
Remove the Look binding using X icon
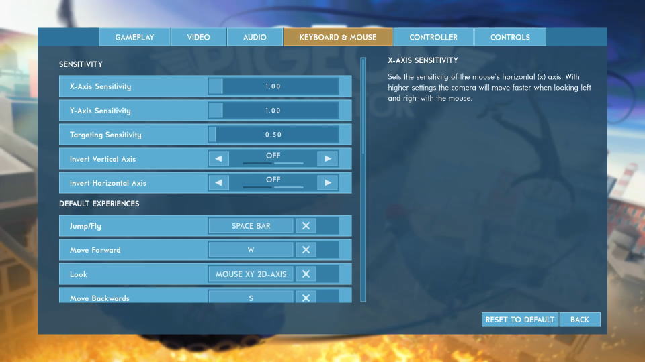point(306,274)
